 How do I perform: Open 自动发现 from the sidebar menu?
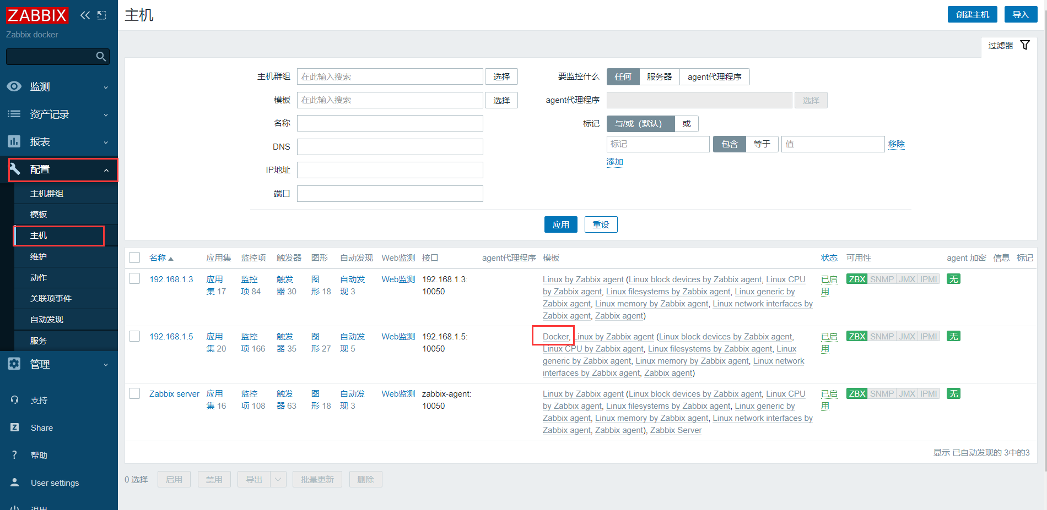[47, 319]
